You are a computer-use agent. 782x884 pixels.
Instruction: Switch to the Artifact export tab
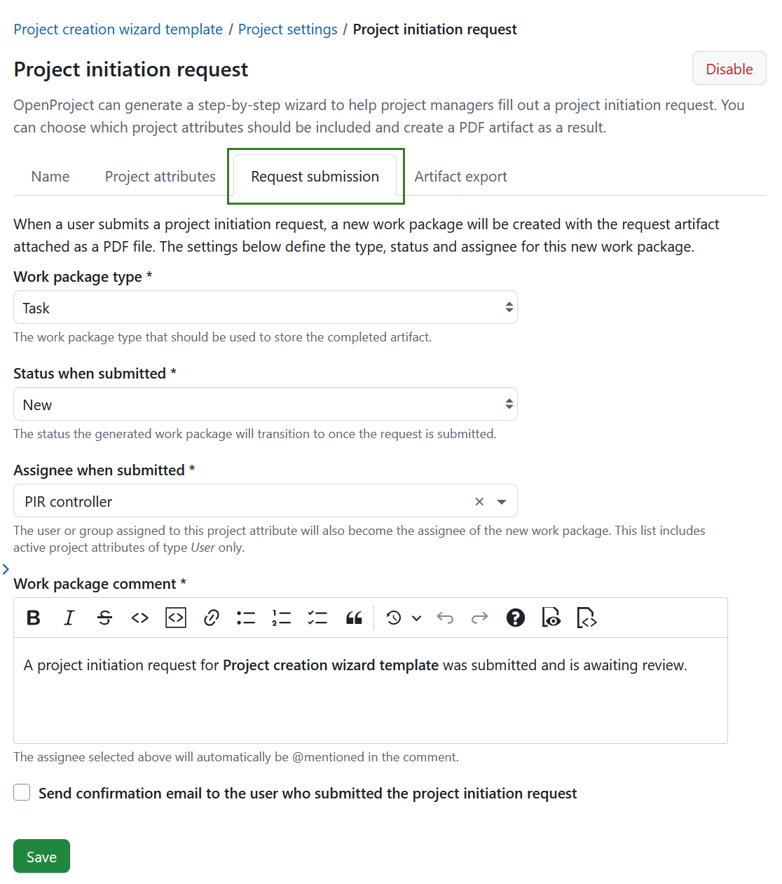tap(460, 176)
